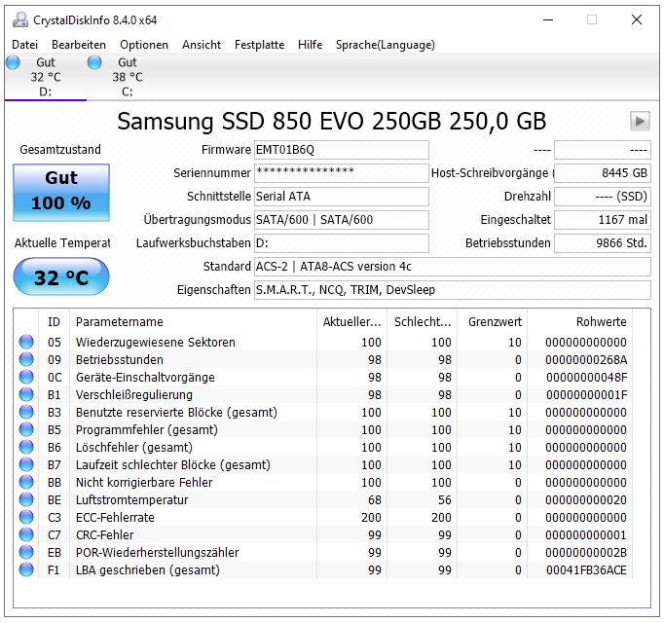Click the Parametername column header
The width and height of the screenshot is (664, 623).
pyautogui.click(x=193, y=322)
